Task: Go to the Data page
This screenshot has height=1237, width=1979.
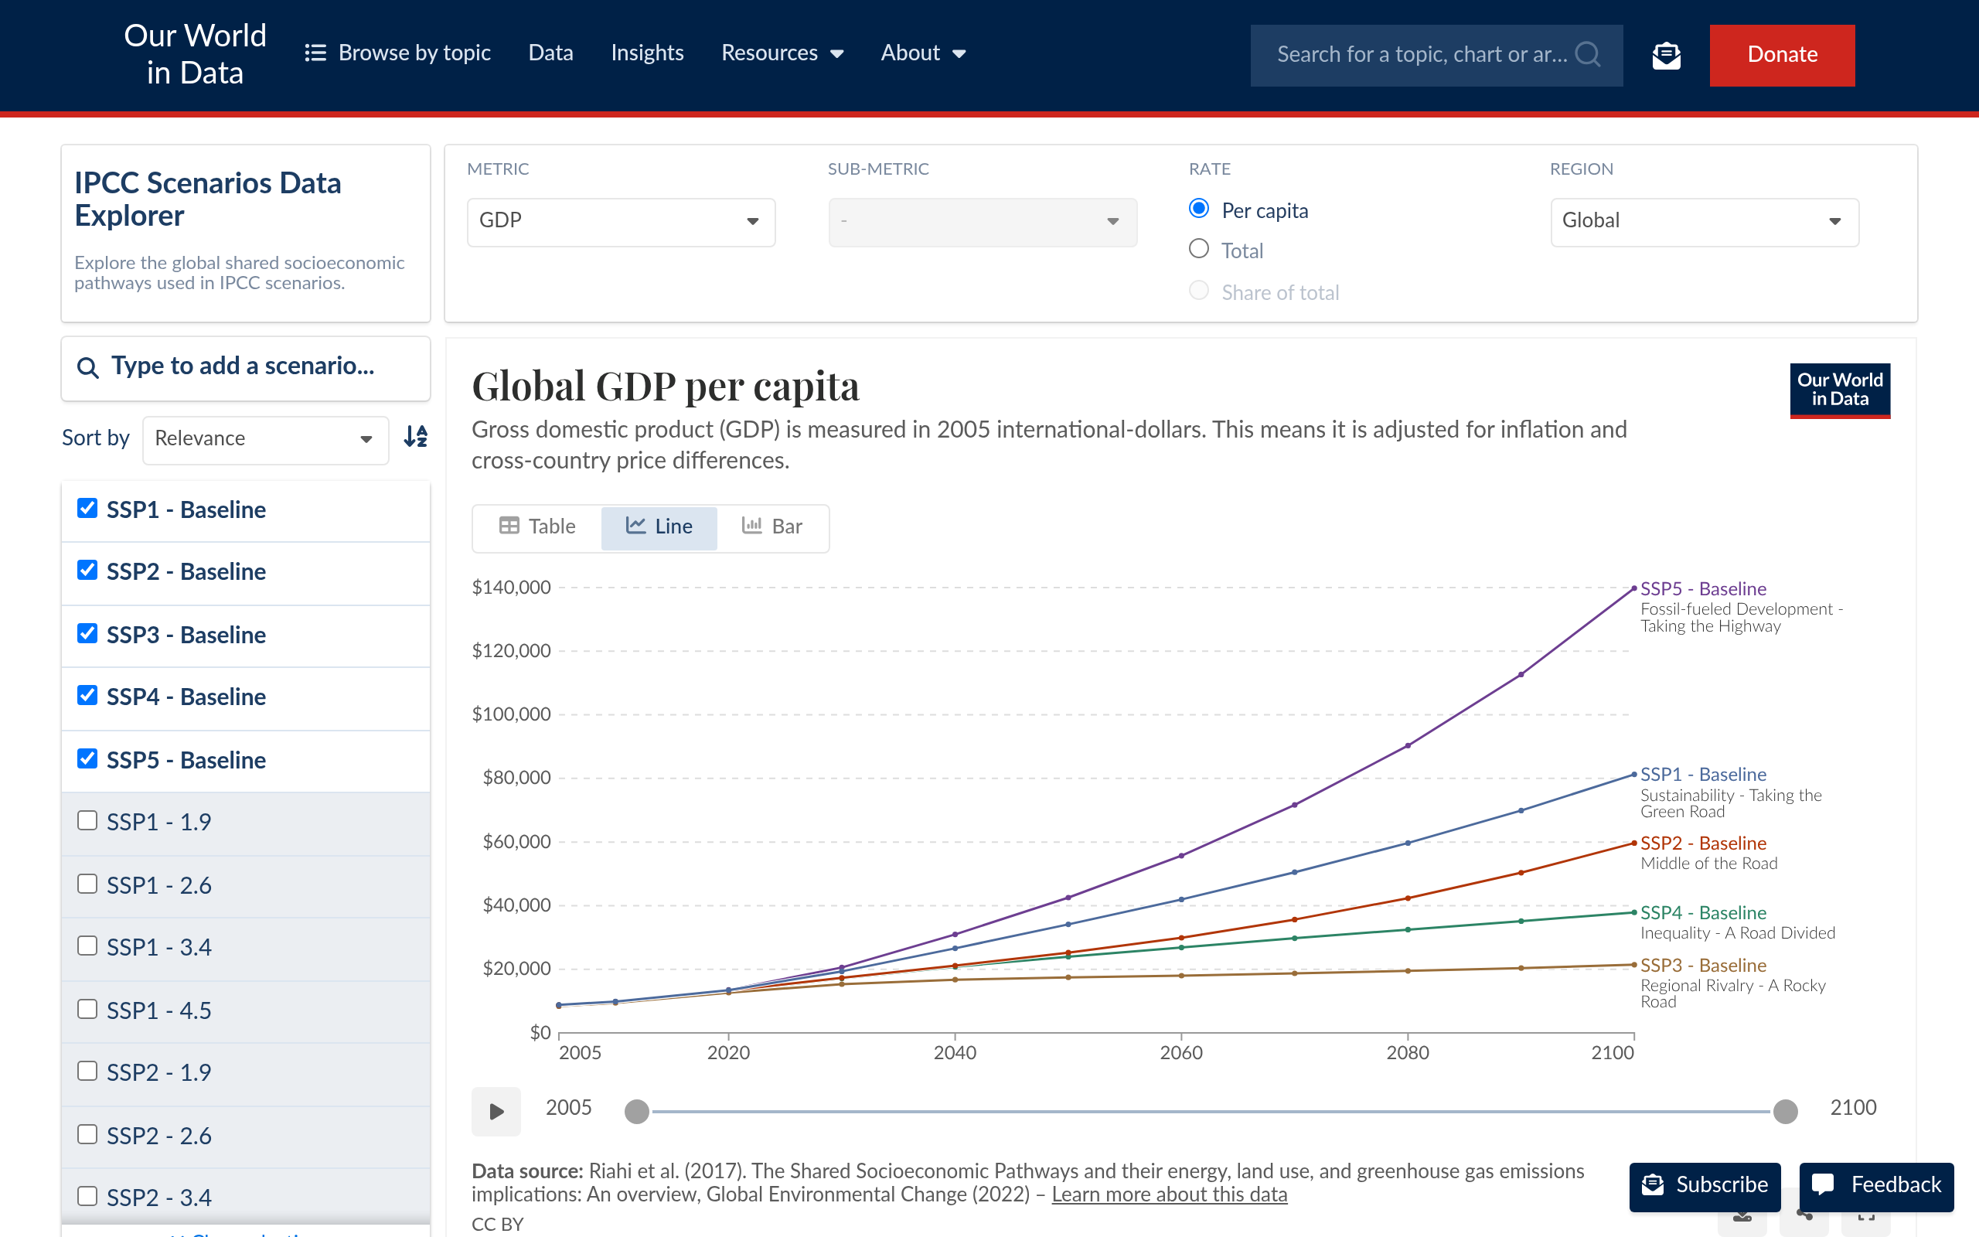Action: coord(550,53)
